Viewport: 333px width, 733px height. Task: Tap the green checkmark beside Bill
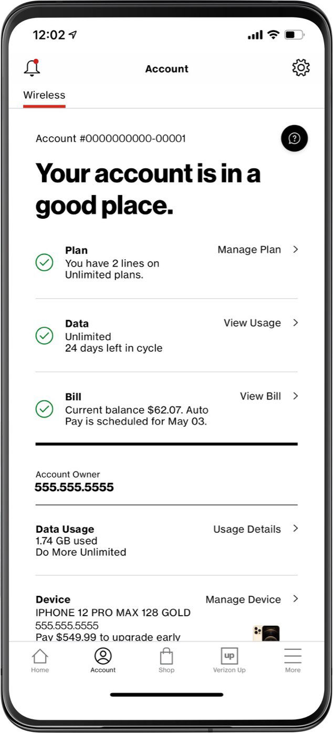44,409
